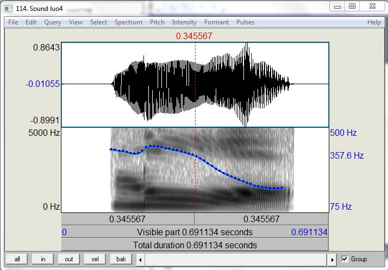Open the Query menu
The width and height of the screenshot is (388, 270).
[x=53, y=22]
